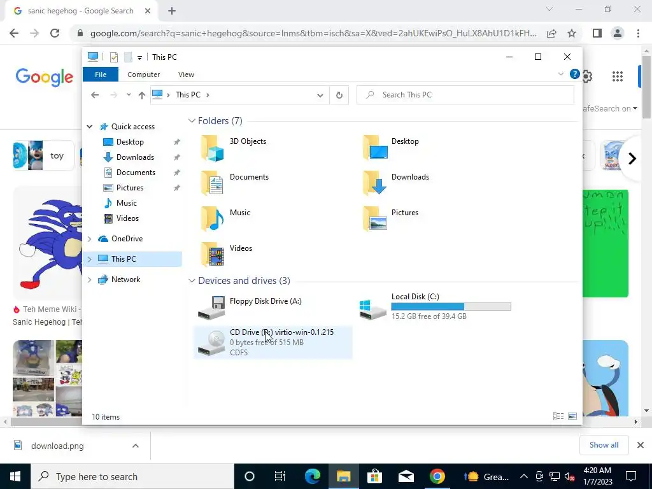Click the Local Disk (C:) usage bar

tap(451, 307)
